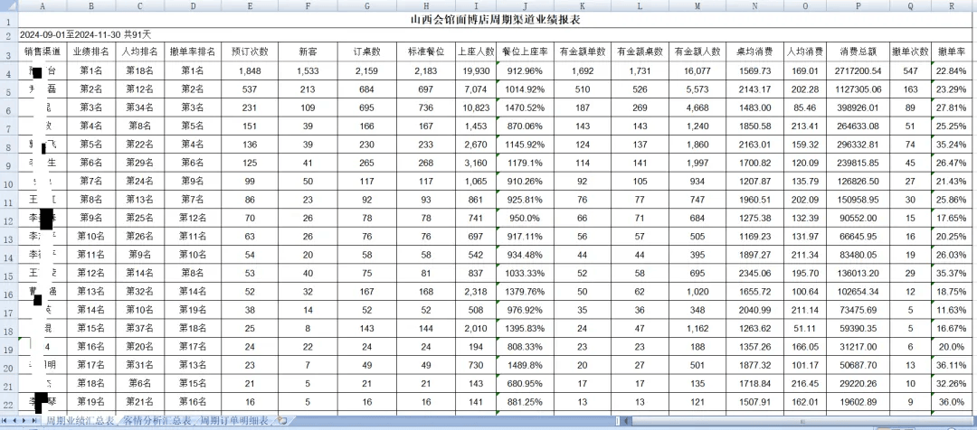Go to the first sheet using navigation arrow

coord(5,421)
